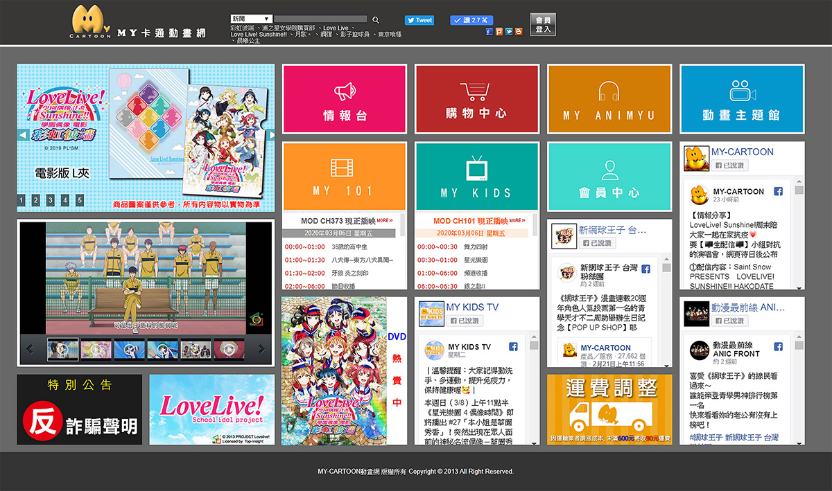The height and width of the screenshot is (491, 832).
Task: Select banner slide number 5
Action: tap(80, 200)
